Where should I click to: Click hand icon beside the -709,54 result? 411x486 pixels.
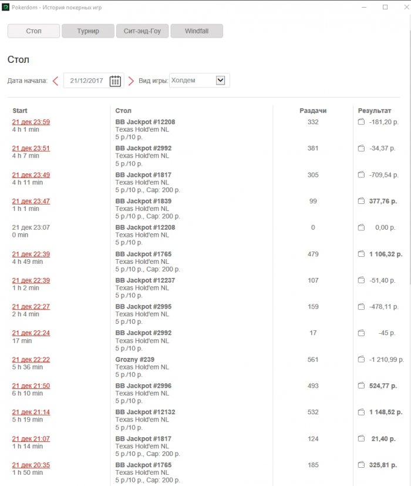click(361, 175)
